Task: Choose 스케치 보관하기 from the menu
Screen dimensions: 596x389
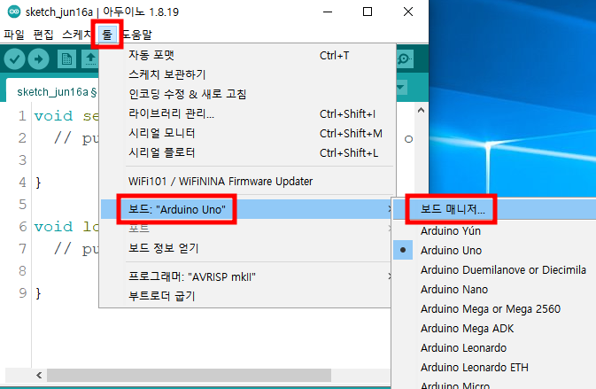Action: pos(247,74)
